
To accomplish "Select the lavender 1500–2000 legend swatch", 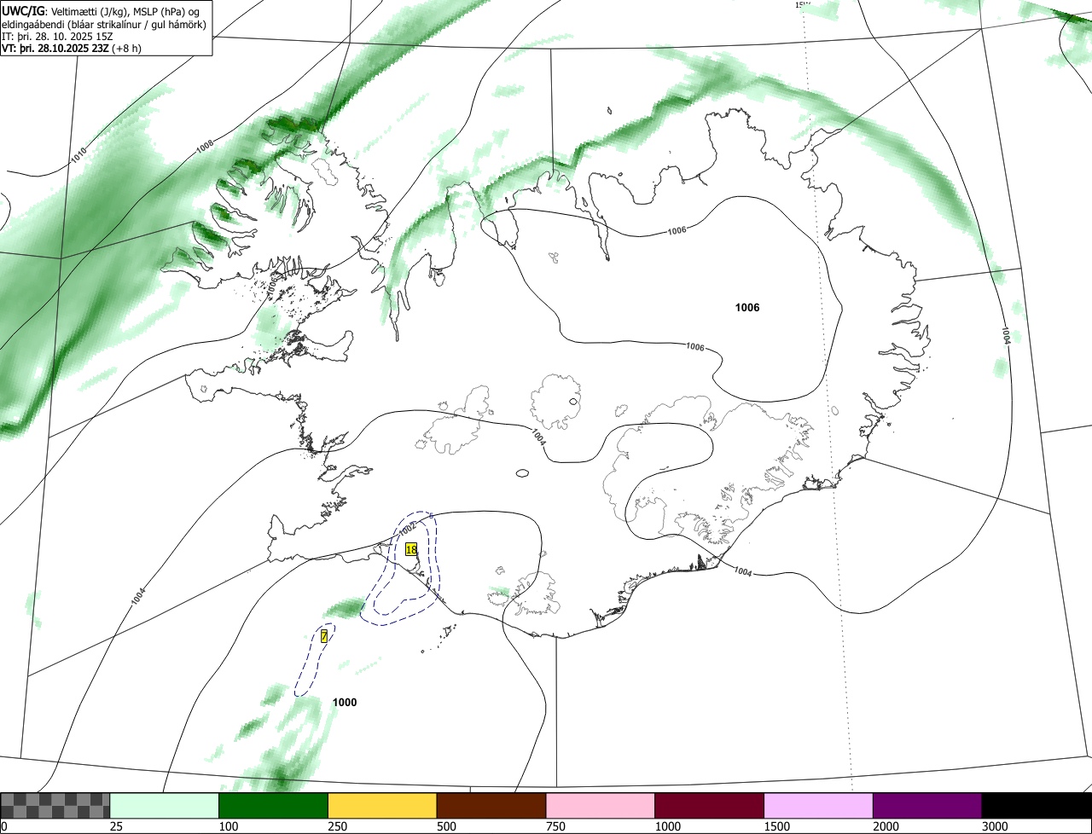I will pos(818,806).
